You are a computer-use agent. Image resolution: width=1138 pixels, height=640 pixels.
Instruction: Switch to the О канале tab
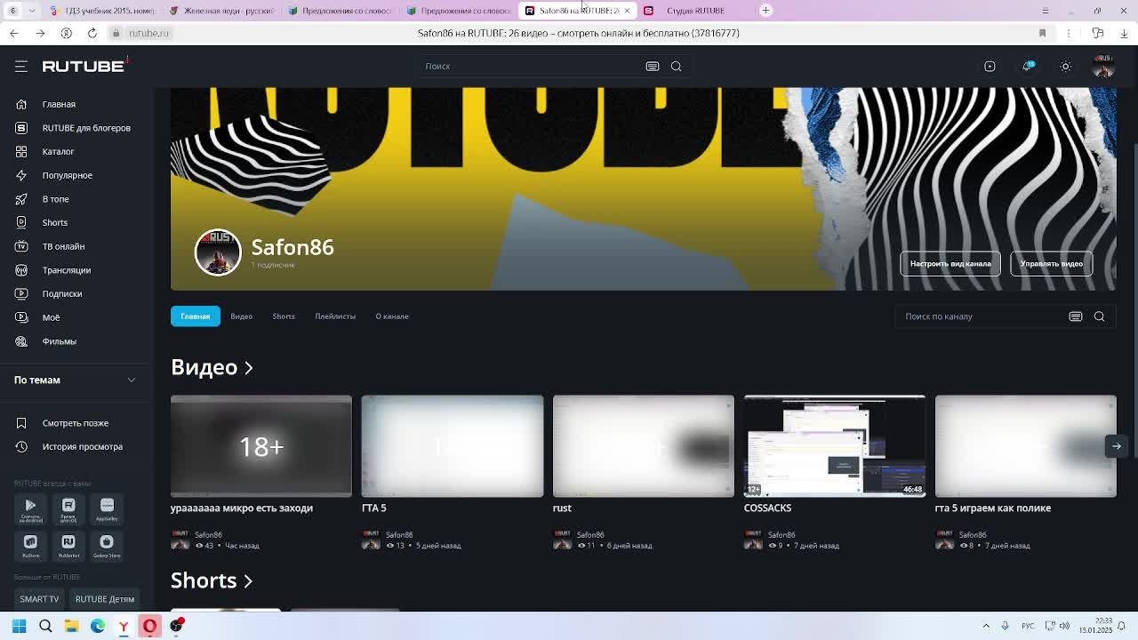point(392,316)
